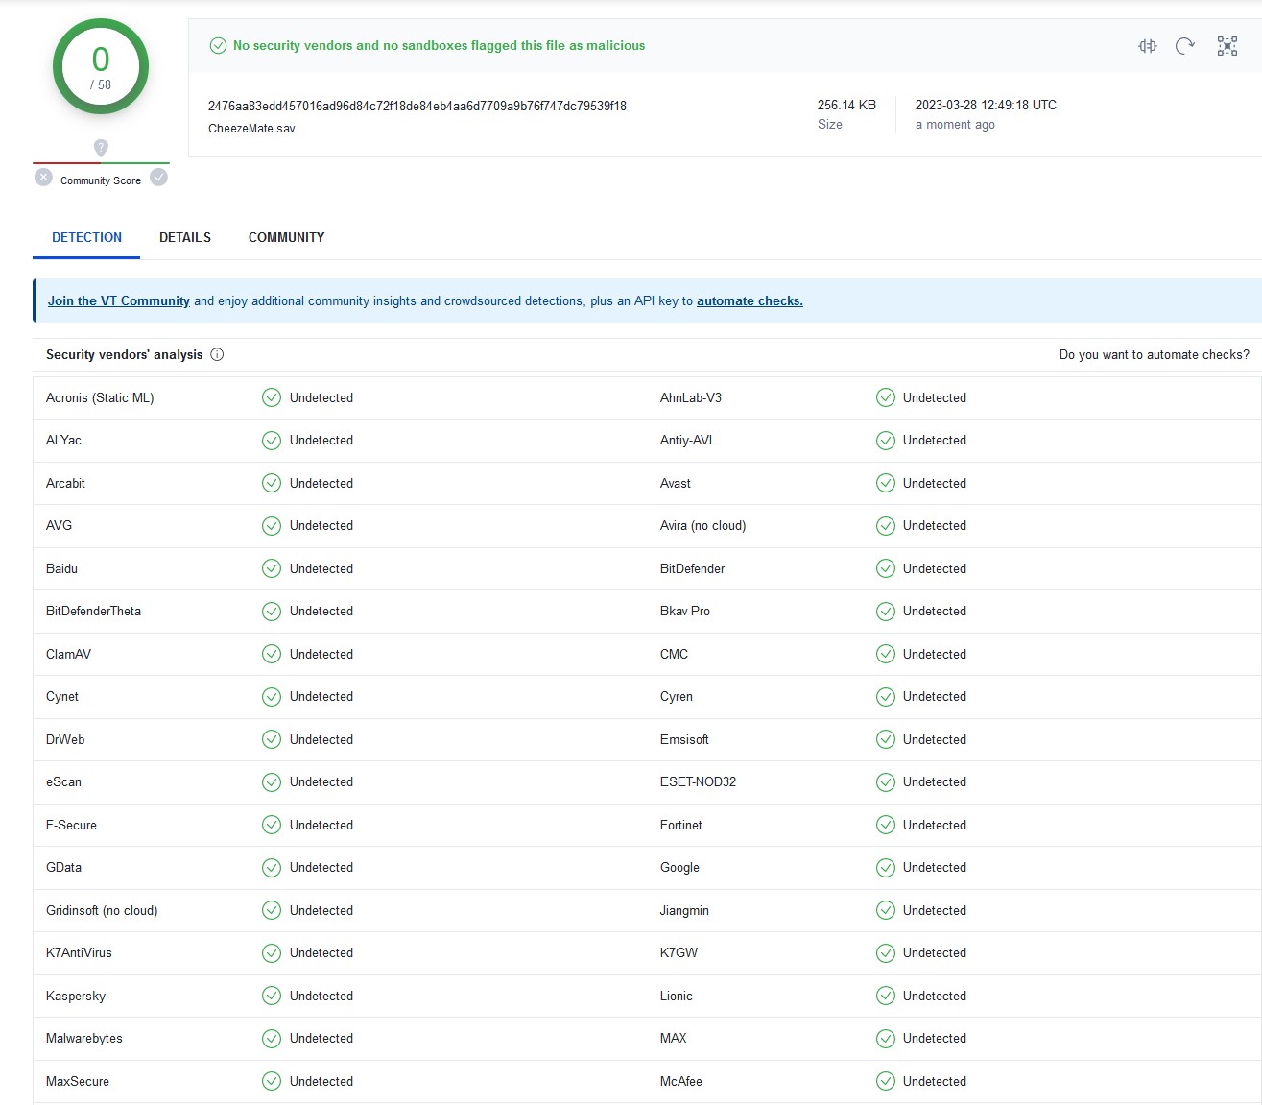Click the Avira (no cloud) vendor name

click(x=702, y=526)
